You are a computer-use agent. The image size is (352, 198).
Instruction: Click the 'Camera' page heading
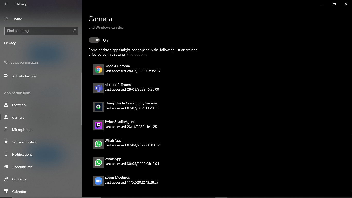[100, 19]
